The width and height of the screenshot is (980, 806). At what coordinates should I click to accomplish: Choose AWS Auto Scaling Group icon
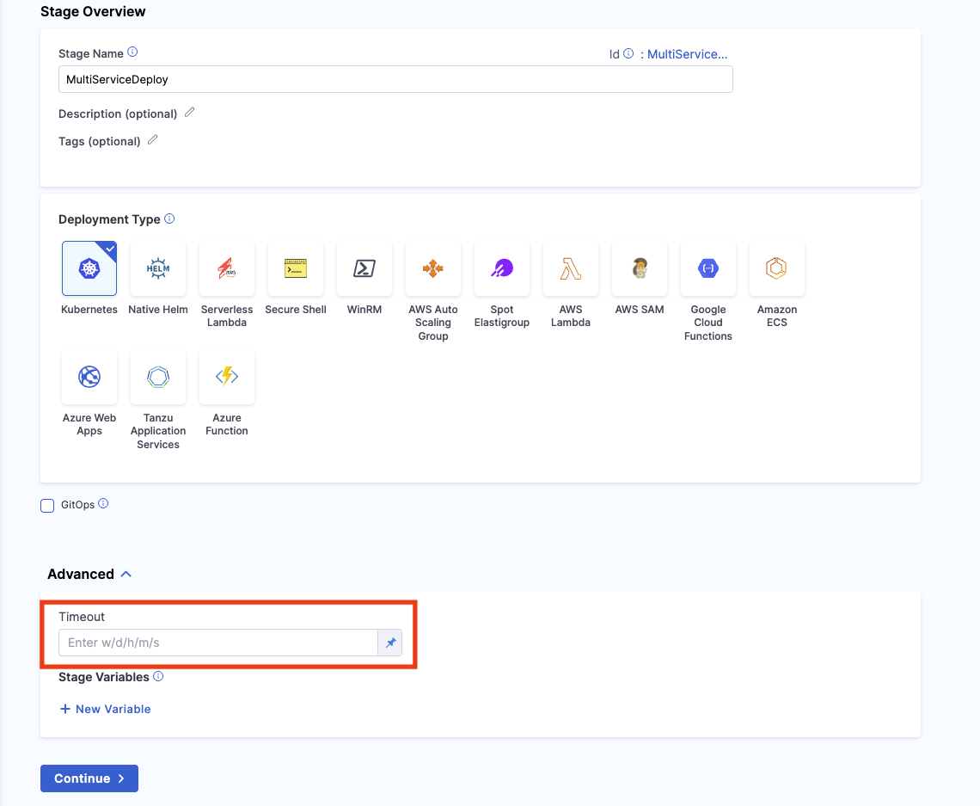433,268
